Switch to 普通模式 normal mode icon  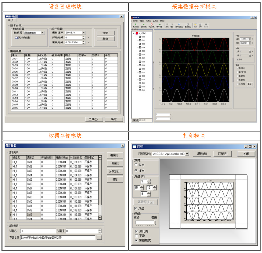188,24
